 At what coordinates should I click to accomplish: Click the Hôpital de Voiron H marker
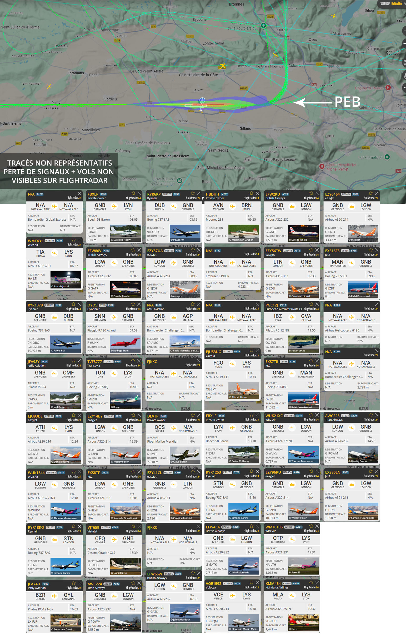(x=388, y=88)
